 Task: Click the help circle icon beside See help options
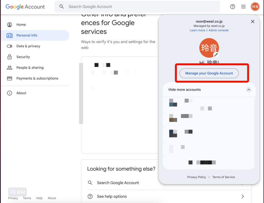(90, 196)
